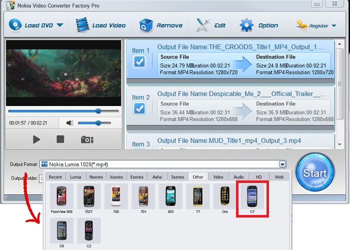Select the 702T phone icon
This screenshot has width=350, height=250.
tap(89, 196)
